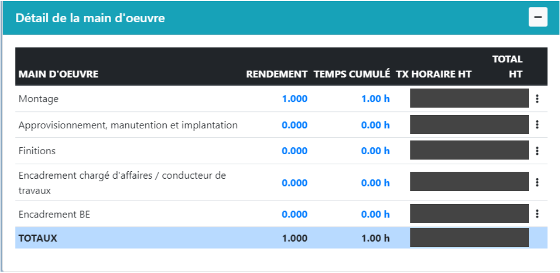Click the TEMPS CUMULÉ column header
560x273 pixels.
(x=352, y=75)
